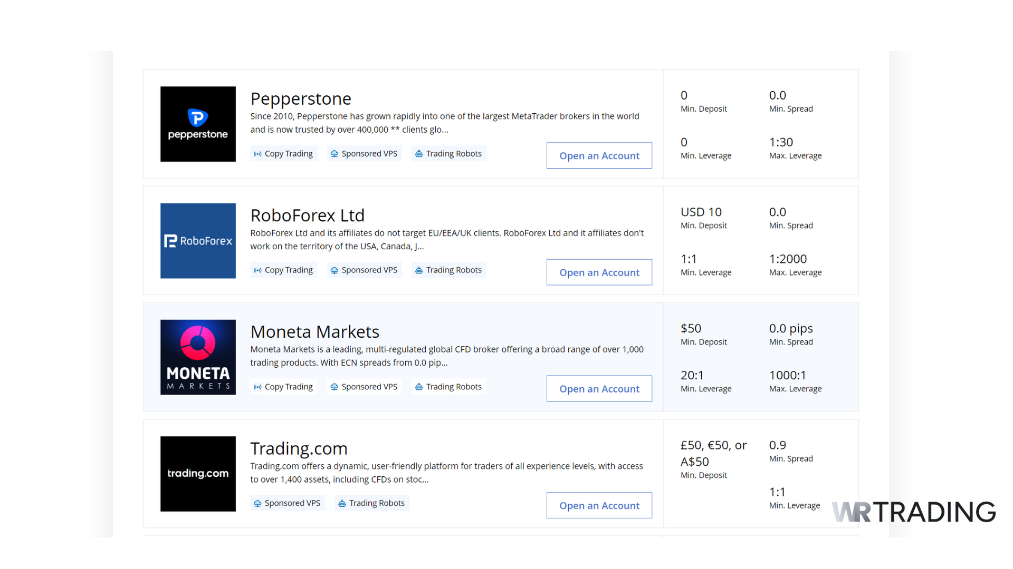Click RoboForex description about EU/EEA/UK clients
The image size is (1013, 569).
coord(447,240)
